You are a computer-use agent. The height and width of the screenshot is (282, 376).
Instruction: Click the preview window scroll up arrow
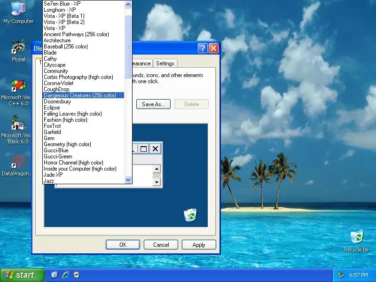pos(157,169)
